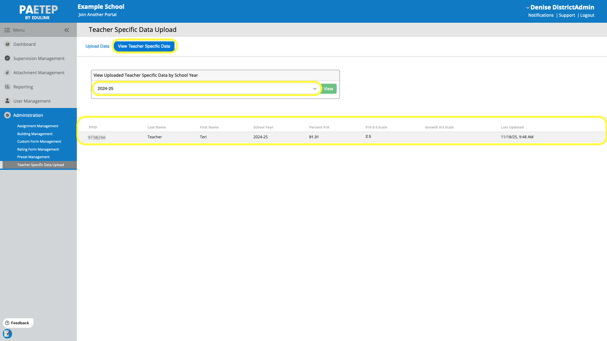Click the Supervision Management checkmark icon
Viewport: 607px width, 341px height.
(x=7, y=58)
